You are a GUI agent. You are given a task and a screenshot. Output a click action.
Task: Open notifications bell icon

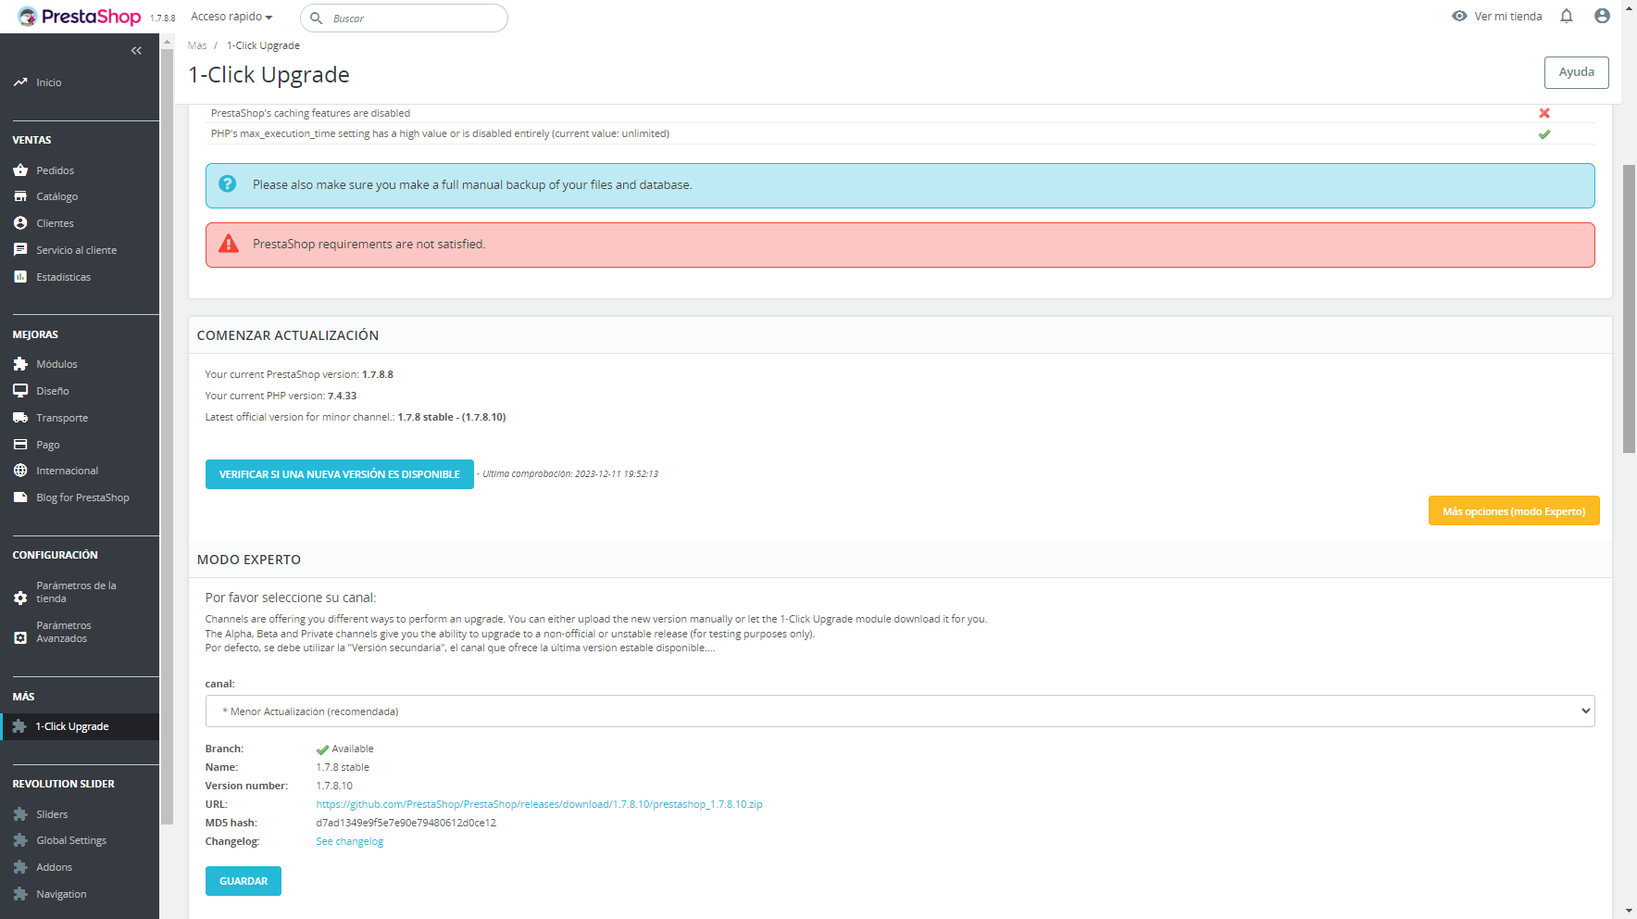[1567, 16]
